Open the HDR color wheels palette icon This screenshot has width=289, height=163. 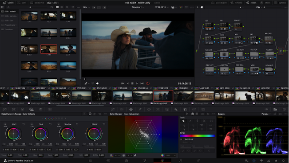click(x=32, y=110)
